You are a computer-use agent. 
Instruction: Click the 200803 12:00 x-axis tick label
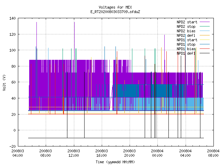[x=74, y=153]
